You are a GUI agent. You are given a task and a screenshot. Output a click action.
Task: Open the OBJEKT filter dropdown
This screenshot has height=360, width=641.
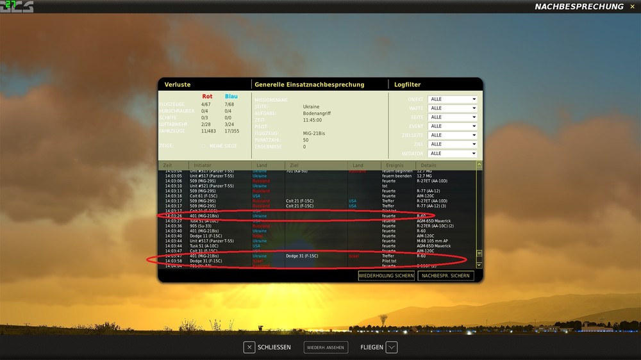pos(452,99)
